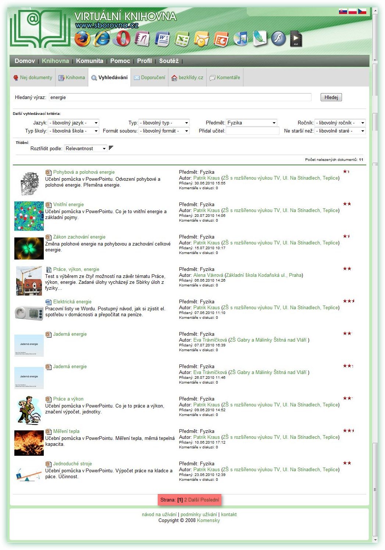
Task: Click the test document icon beside Práce, výkon, energie
Action: click(x=48, y=269)
